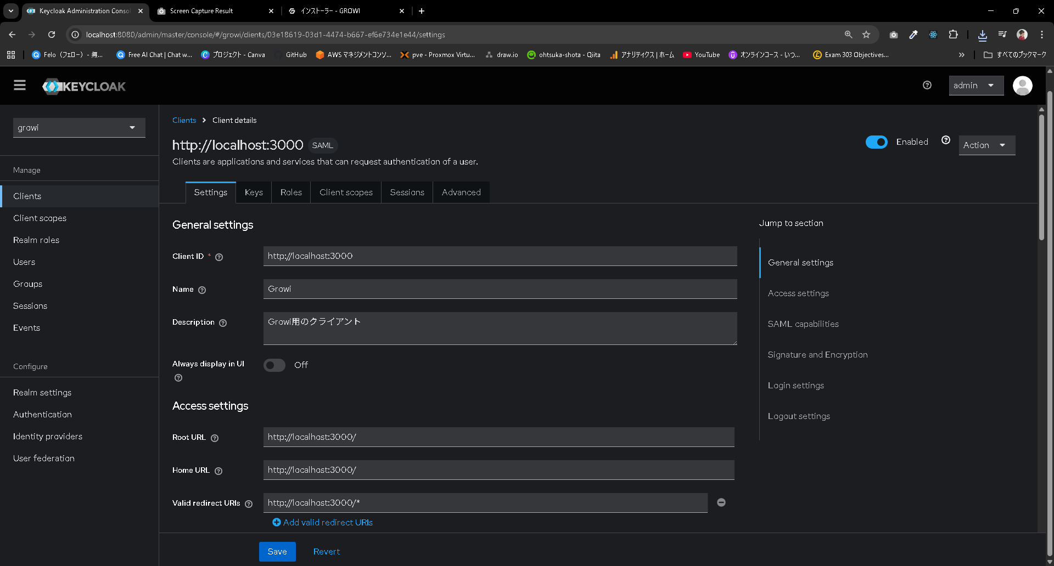This screenshot has height=566, width=1054.
Task: Open Authentication in the sidebar
Action: click(x=80, y=415)
